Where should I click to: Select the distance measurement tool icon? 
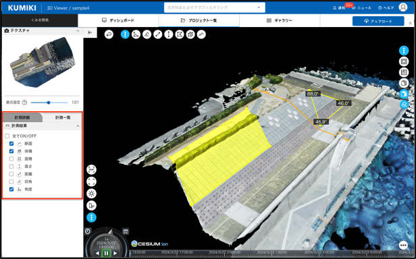pyautogui.click(x=157, y=34)
